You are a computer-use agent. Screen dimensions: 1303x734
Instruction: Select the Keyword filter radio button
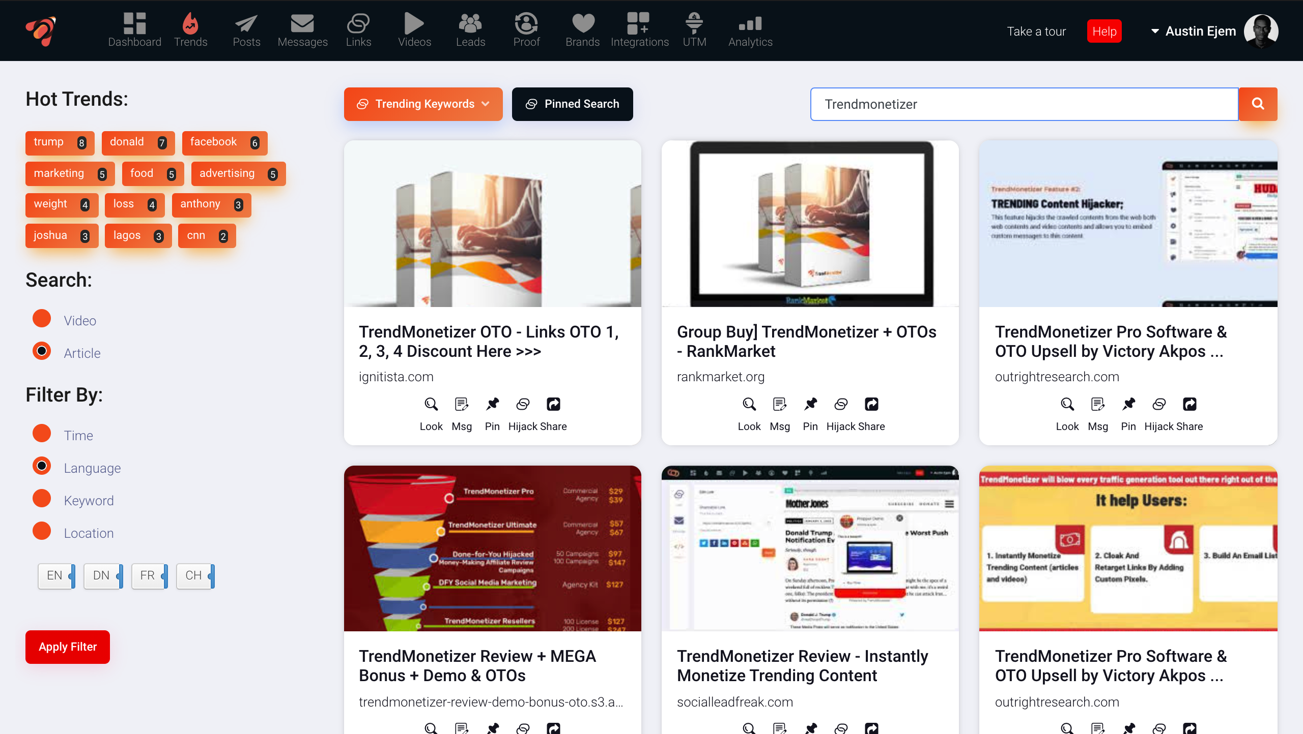(42, 499)
